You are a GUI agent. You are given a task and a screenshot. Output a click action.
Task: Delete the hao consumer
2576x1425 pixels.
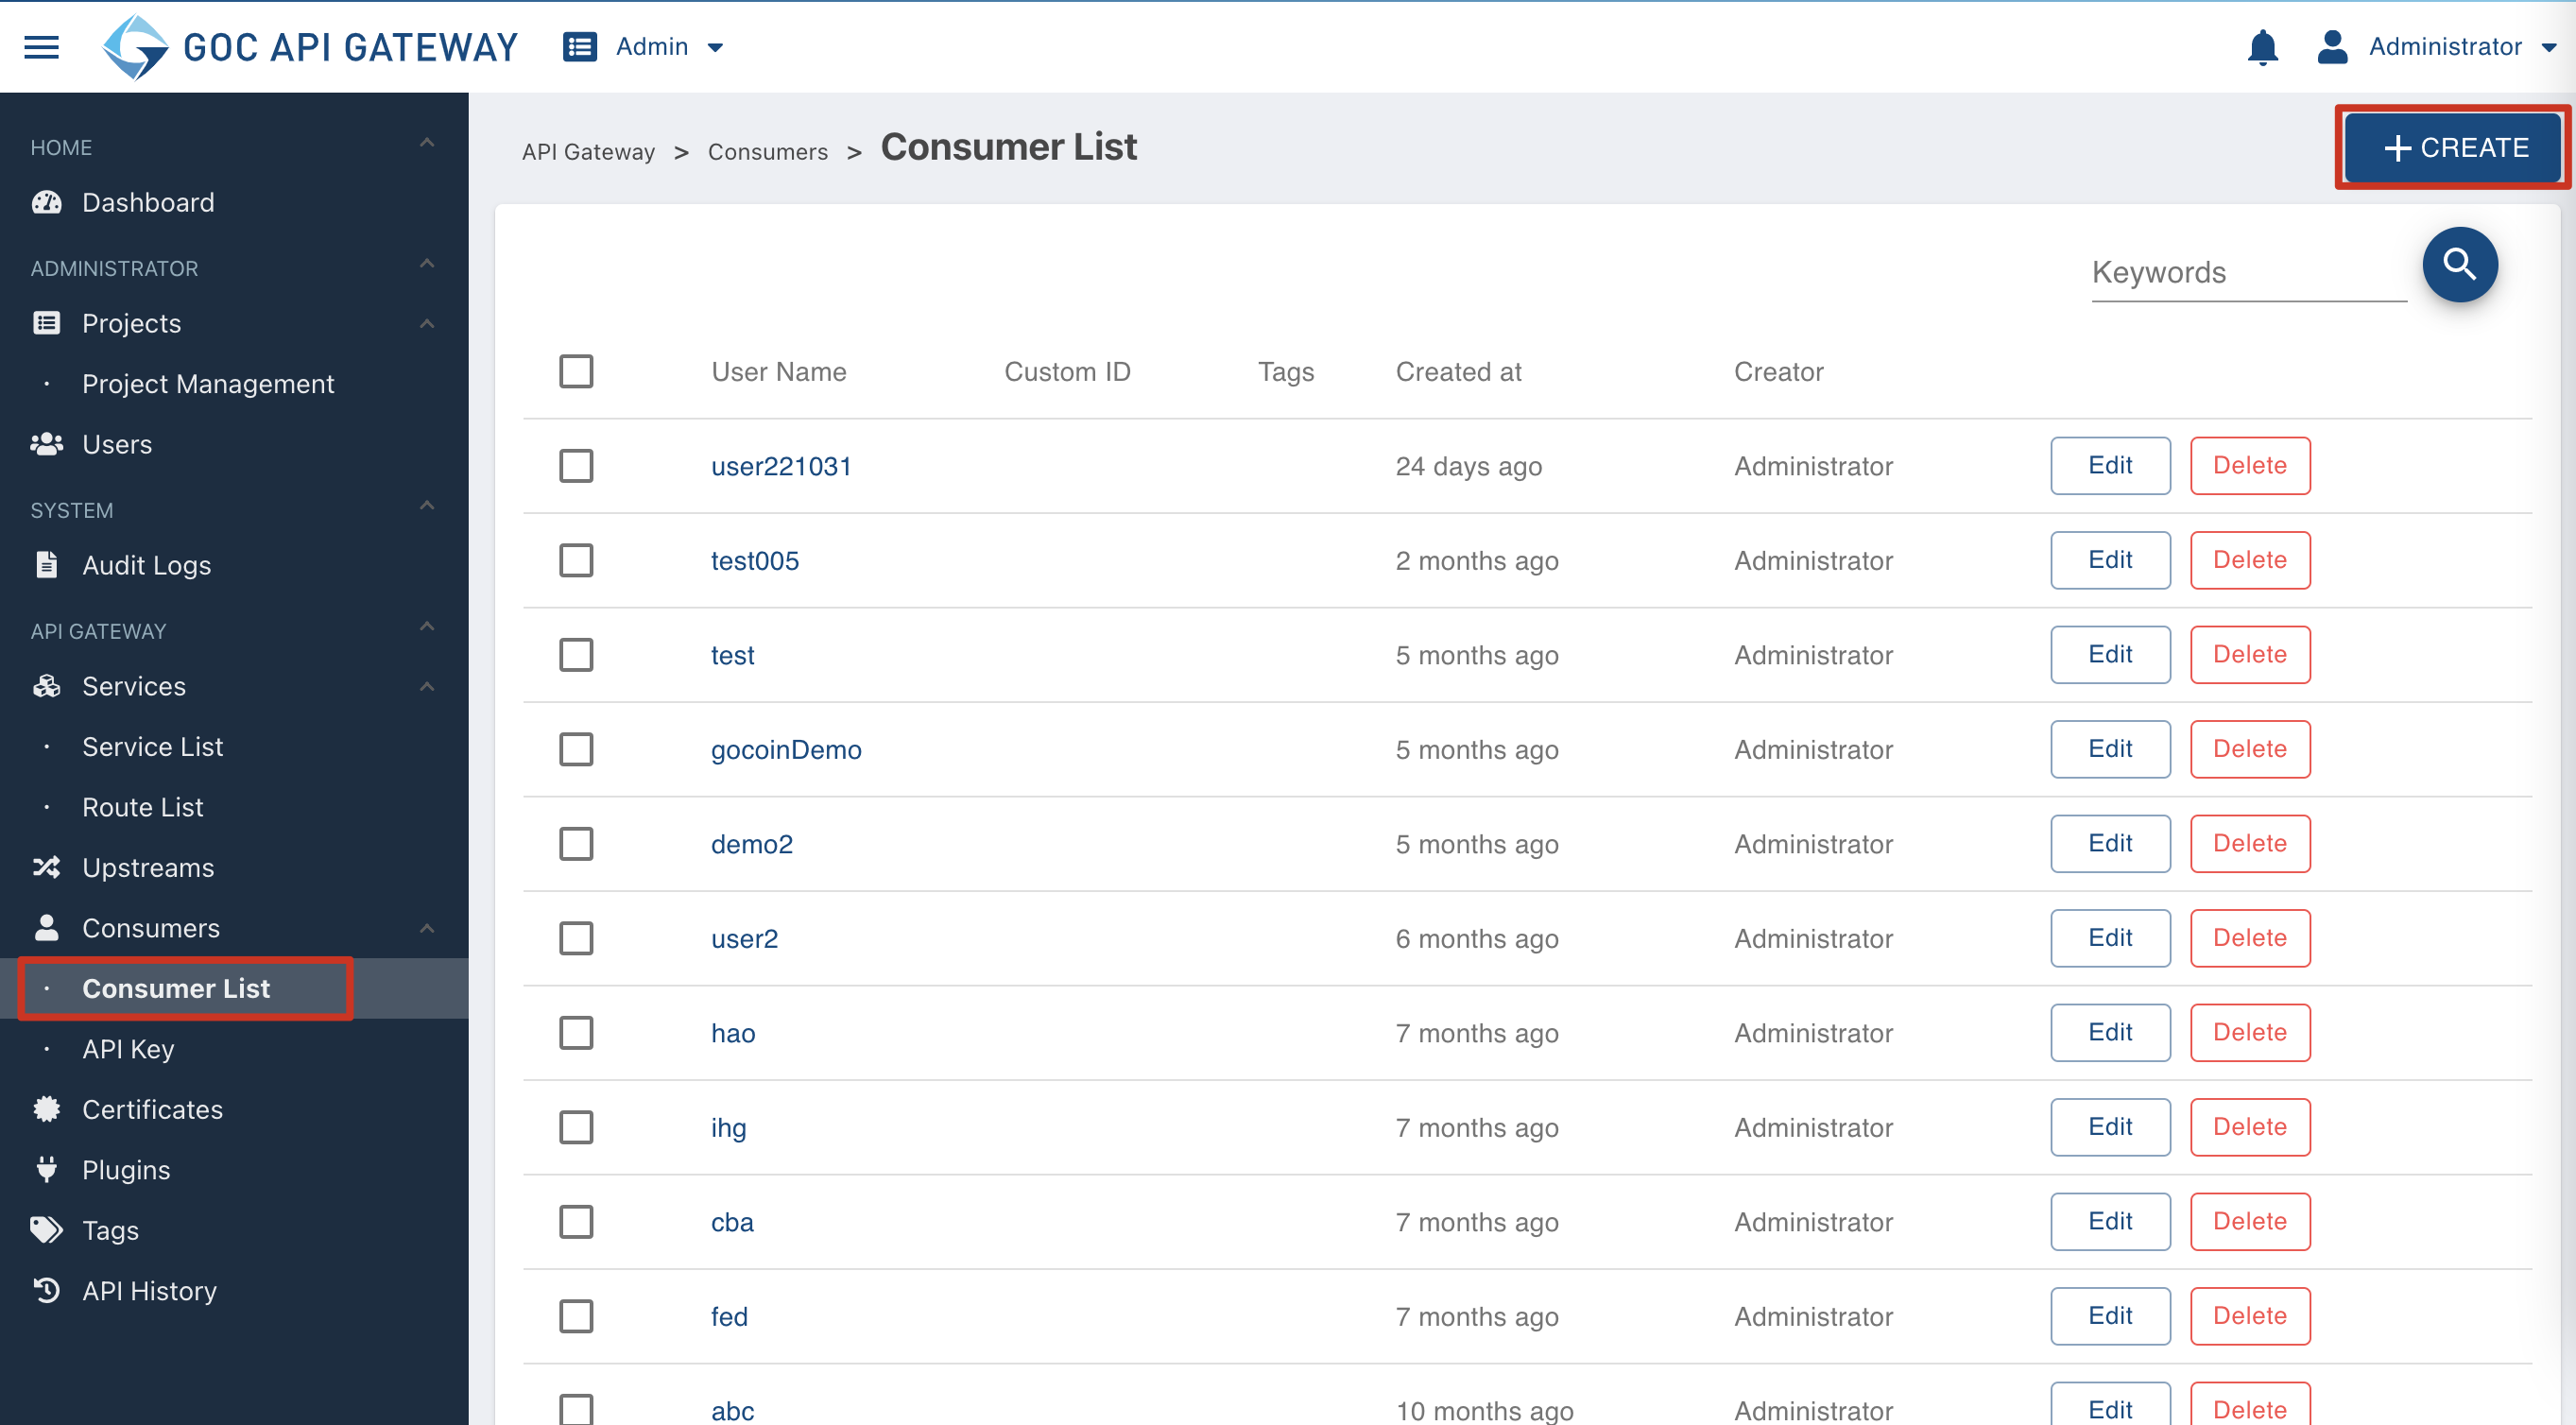pyautogui.click(x=2250, y=1032)
